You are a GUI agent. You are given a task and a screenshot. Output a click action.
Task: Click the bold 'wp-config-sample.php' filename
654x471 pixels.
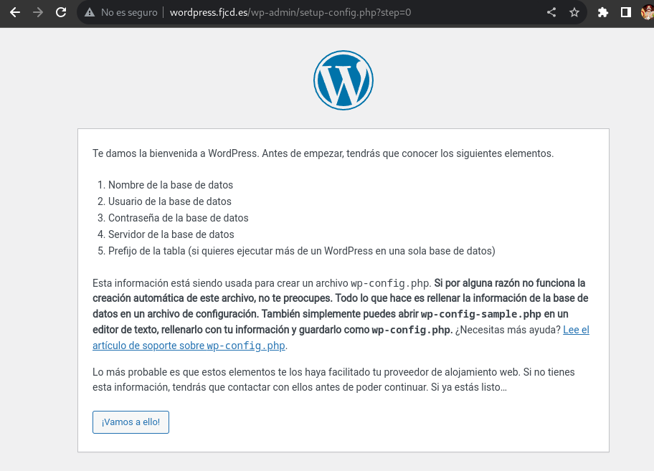[481, 314]
